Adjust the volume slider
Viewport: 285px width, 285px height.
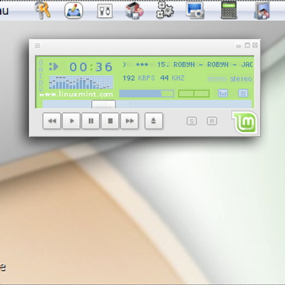click(147, 93)
